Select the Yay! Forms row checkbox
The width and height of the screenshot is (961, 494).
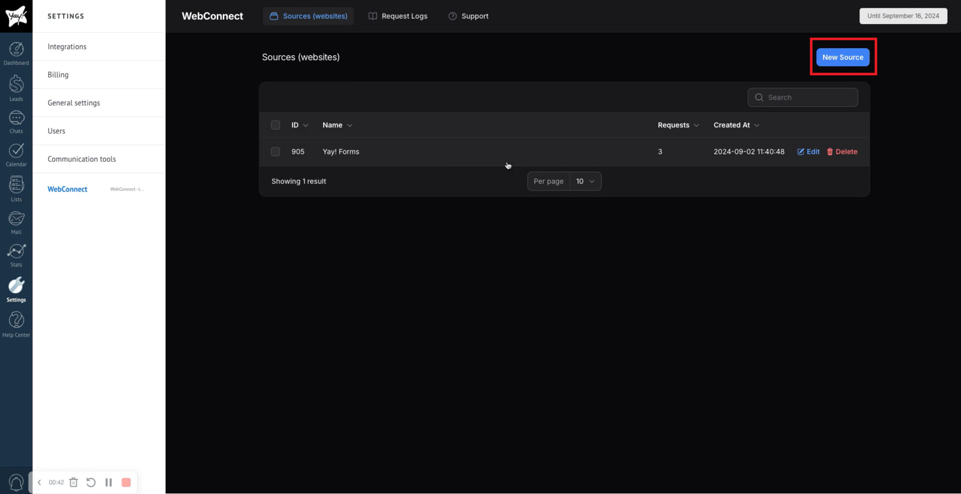(276, 151)
